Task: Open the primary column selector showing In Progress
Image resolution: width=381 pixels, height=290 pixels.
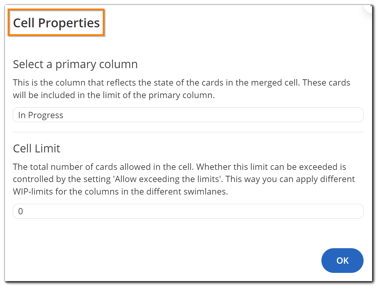Action: coord(188,115)
